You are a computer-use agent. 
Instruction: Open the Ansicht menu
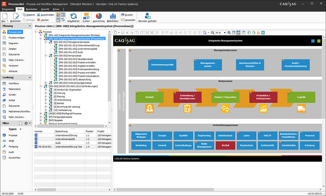coord(45,9)
